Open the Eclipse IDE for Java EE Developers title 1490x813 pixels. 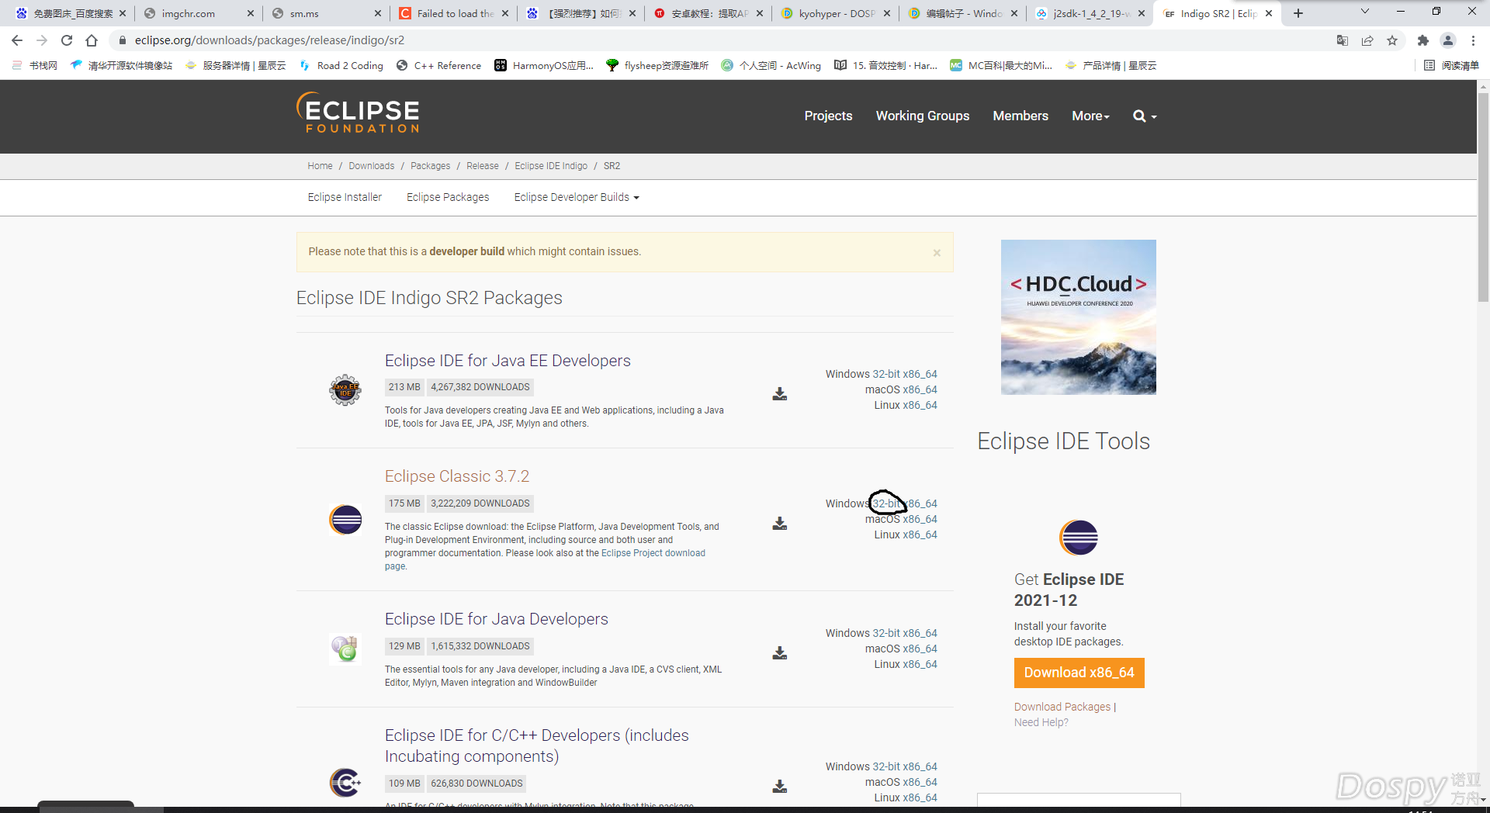pyautogui.click(x=508, y=361)
